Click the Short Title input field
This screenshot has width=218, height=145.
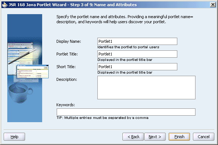137,67
